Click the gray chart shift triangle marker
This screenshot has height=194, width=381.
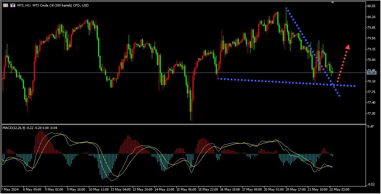[x=332, y=2]
